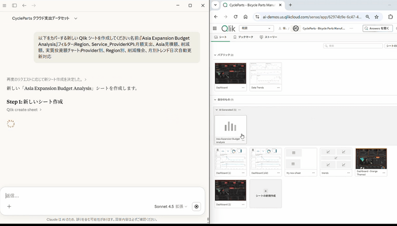Screen dimensions: 397x226
Task: Close the CycleParts browser tab
Action: (x=280, y=5)
